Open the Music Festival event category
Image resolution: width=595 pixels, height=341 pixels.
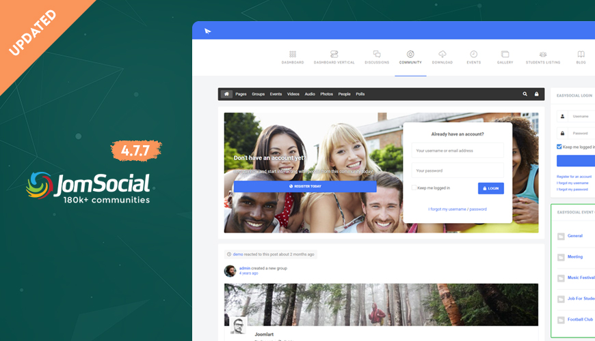click(x=581, y=278)
